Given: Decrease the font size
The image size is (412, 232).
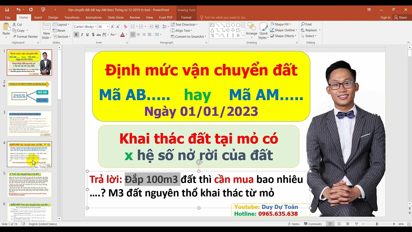Looking at the screenshot, I should [118, 27].
